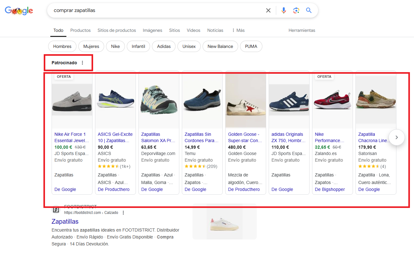Open Golden Goose Super-star shoe image
The image size is (414, 270).
[246, 100]
